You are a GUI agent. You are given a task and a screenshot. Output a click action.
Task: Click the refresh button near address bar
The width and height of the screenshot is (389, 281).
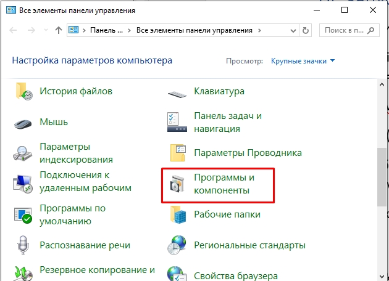tap(306, 30)
